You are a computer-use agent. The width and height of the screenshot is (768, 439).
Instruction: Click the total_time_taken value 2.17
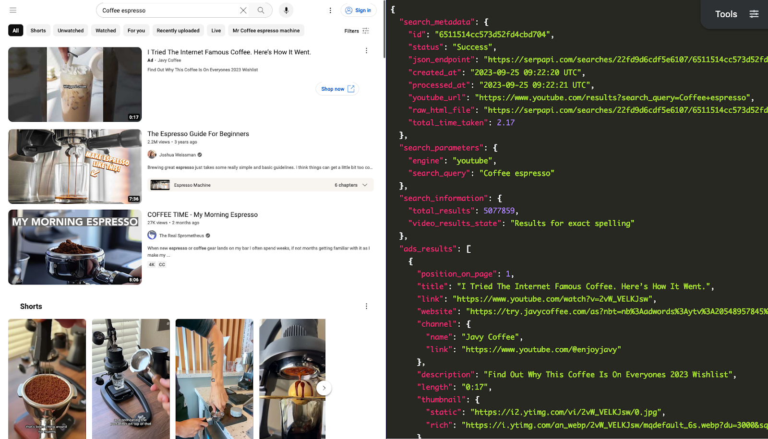tap(505, 122)
